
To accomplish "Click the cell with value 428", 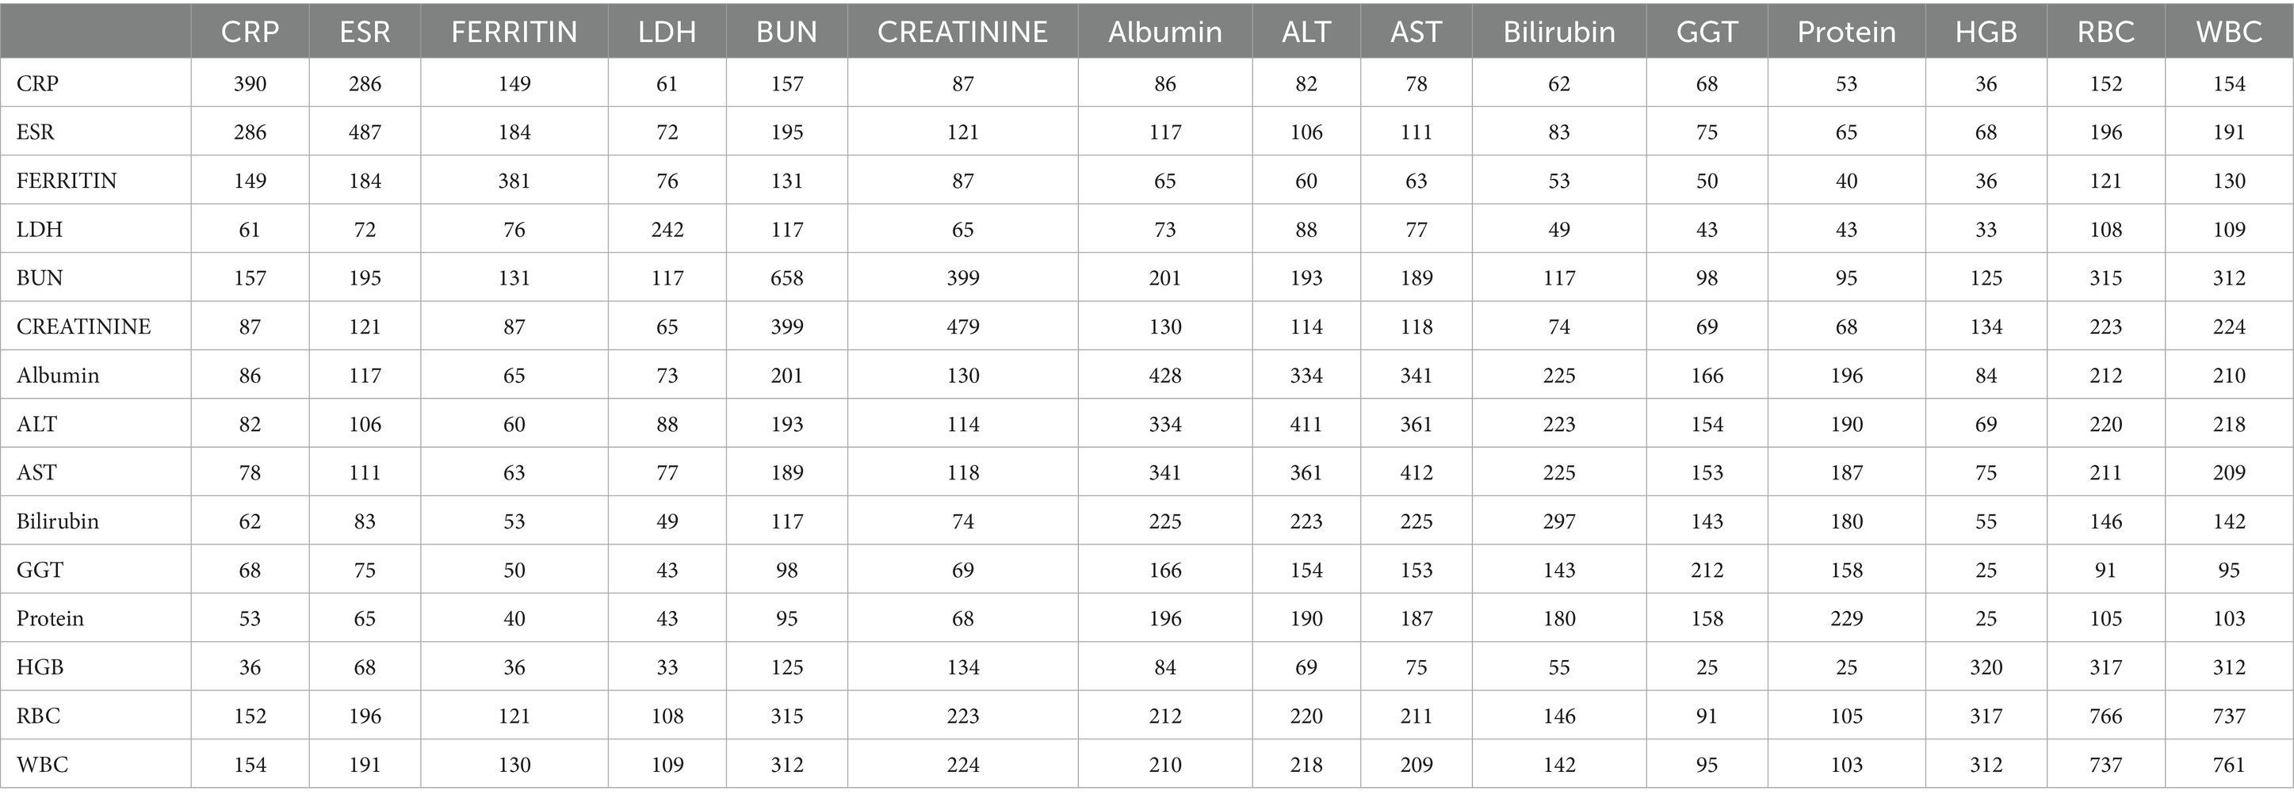I will [x=1164, y=375].
